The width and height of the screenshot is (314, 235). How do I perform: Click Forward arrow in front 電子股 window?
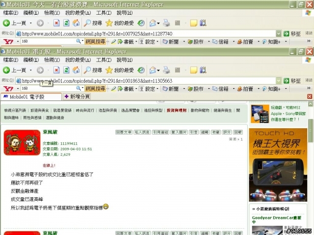40,70
